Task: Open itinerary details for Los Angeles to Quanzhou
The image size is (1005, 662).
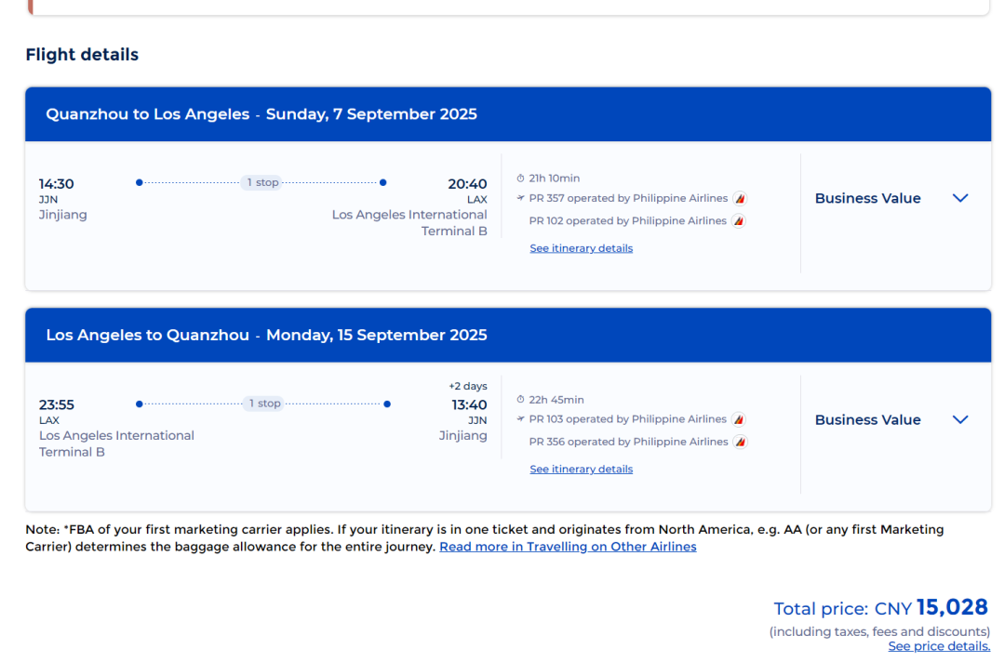Action: [581, 470]
